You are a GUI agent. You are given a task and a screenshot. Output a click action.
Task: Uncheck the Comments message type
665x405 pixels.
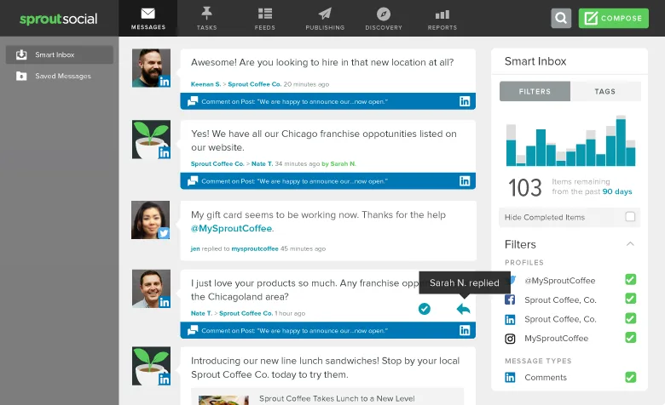(631, 377)
